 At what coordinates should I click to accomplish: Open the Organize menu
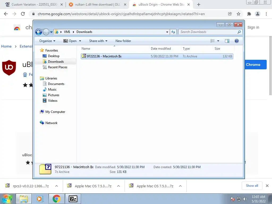click(x=47, y=41)
